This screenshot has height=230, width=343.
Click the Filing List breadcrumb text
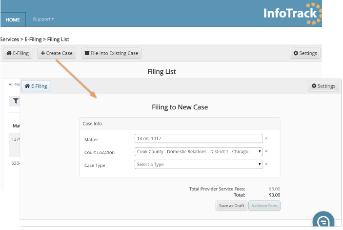click(58, 40)
